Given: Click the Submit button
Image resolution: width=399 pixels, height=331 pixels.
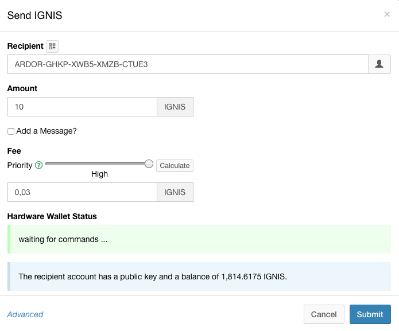Looking at the screenshot, I should [x=370, y=314].
